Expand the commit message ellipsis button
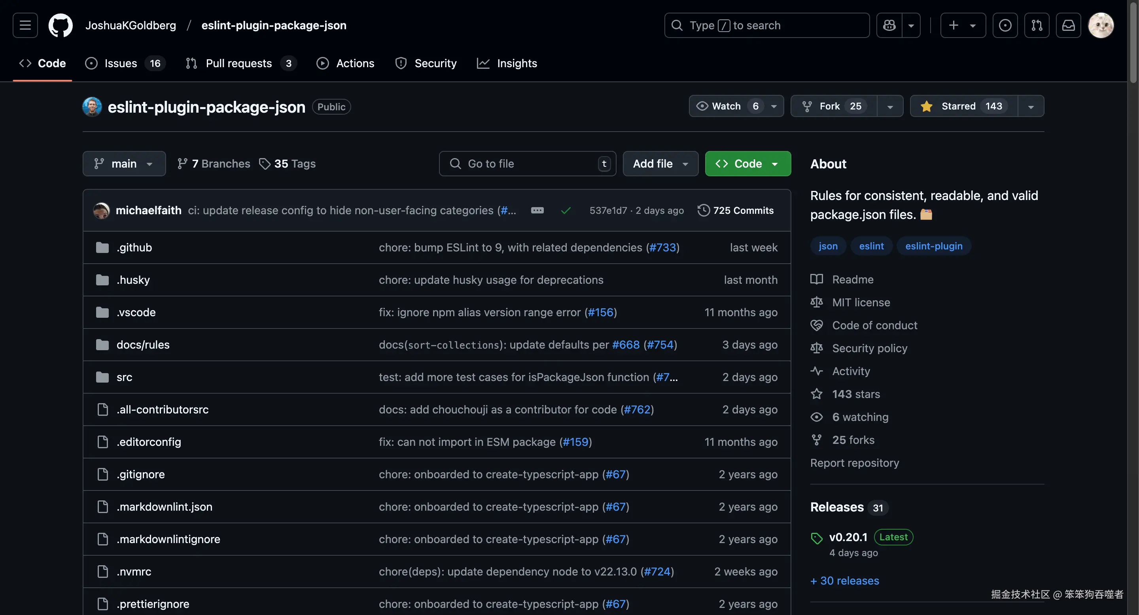The image size is (1139, 615). coord(537,210)
